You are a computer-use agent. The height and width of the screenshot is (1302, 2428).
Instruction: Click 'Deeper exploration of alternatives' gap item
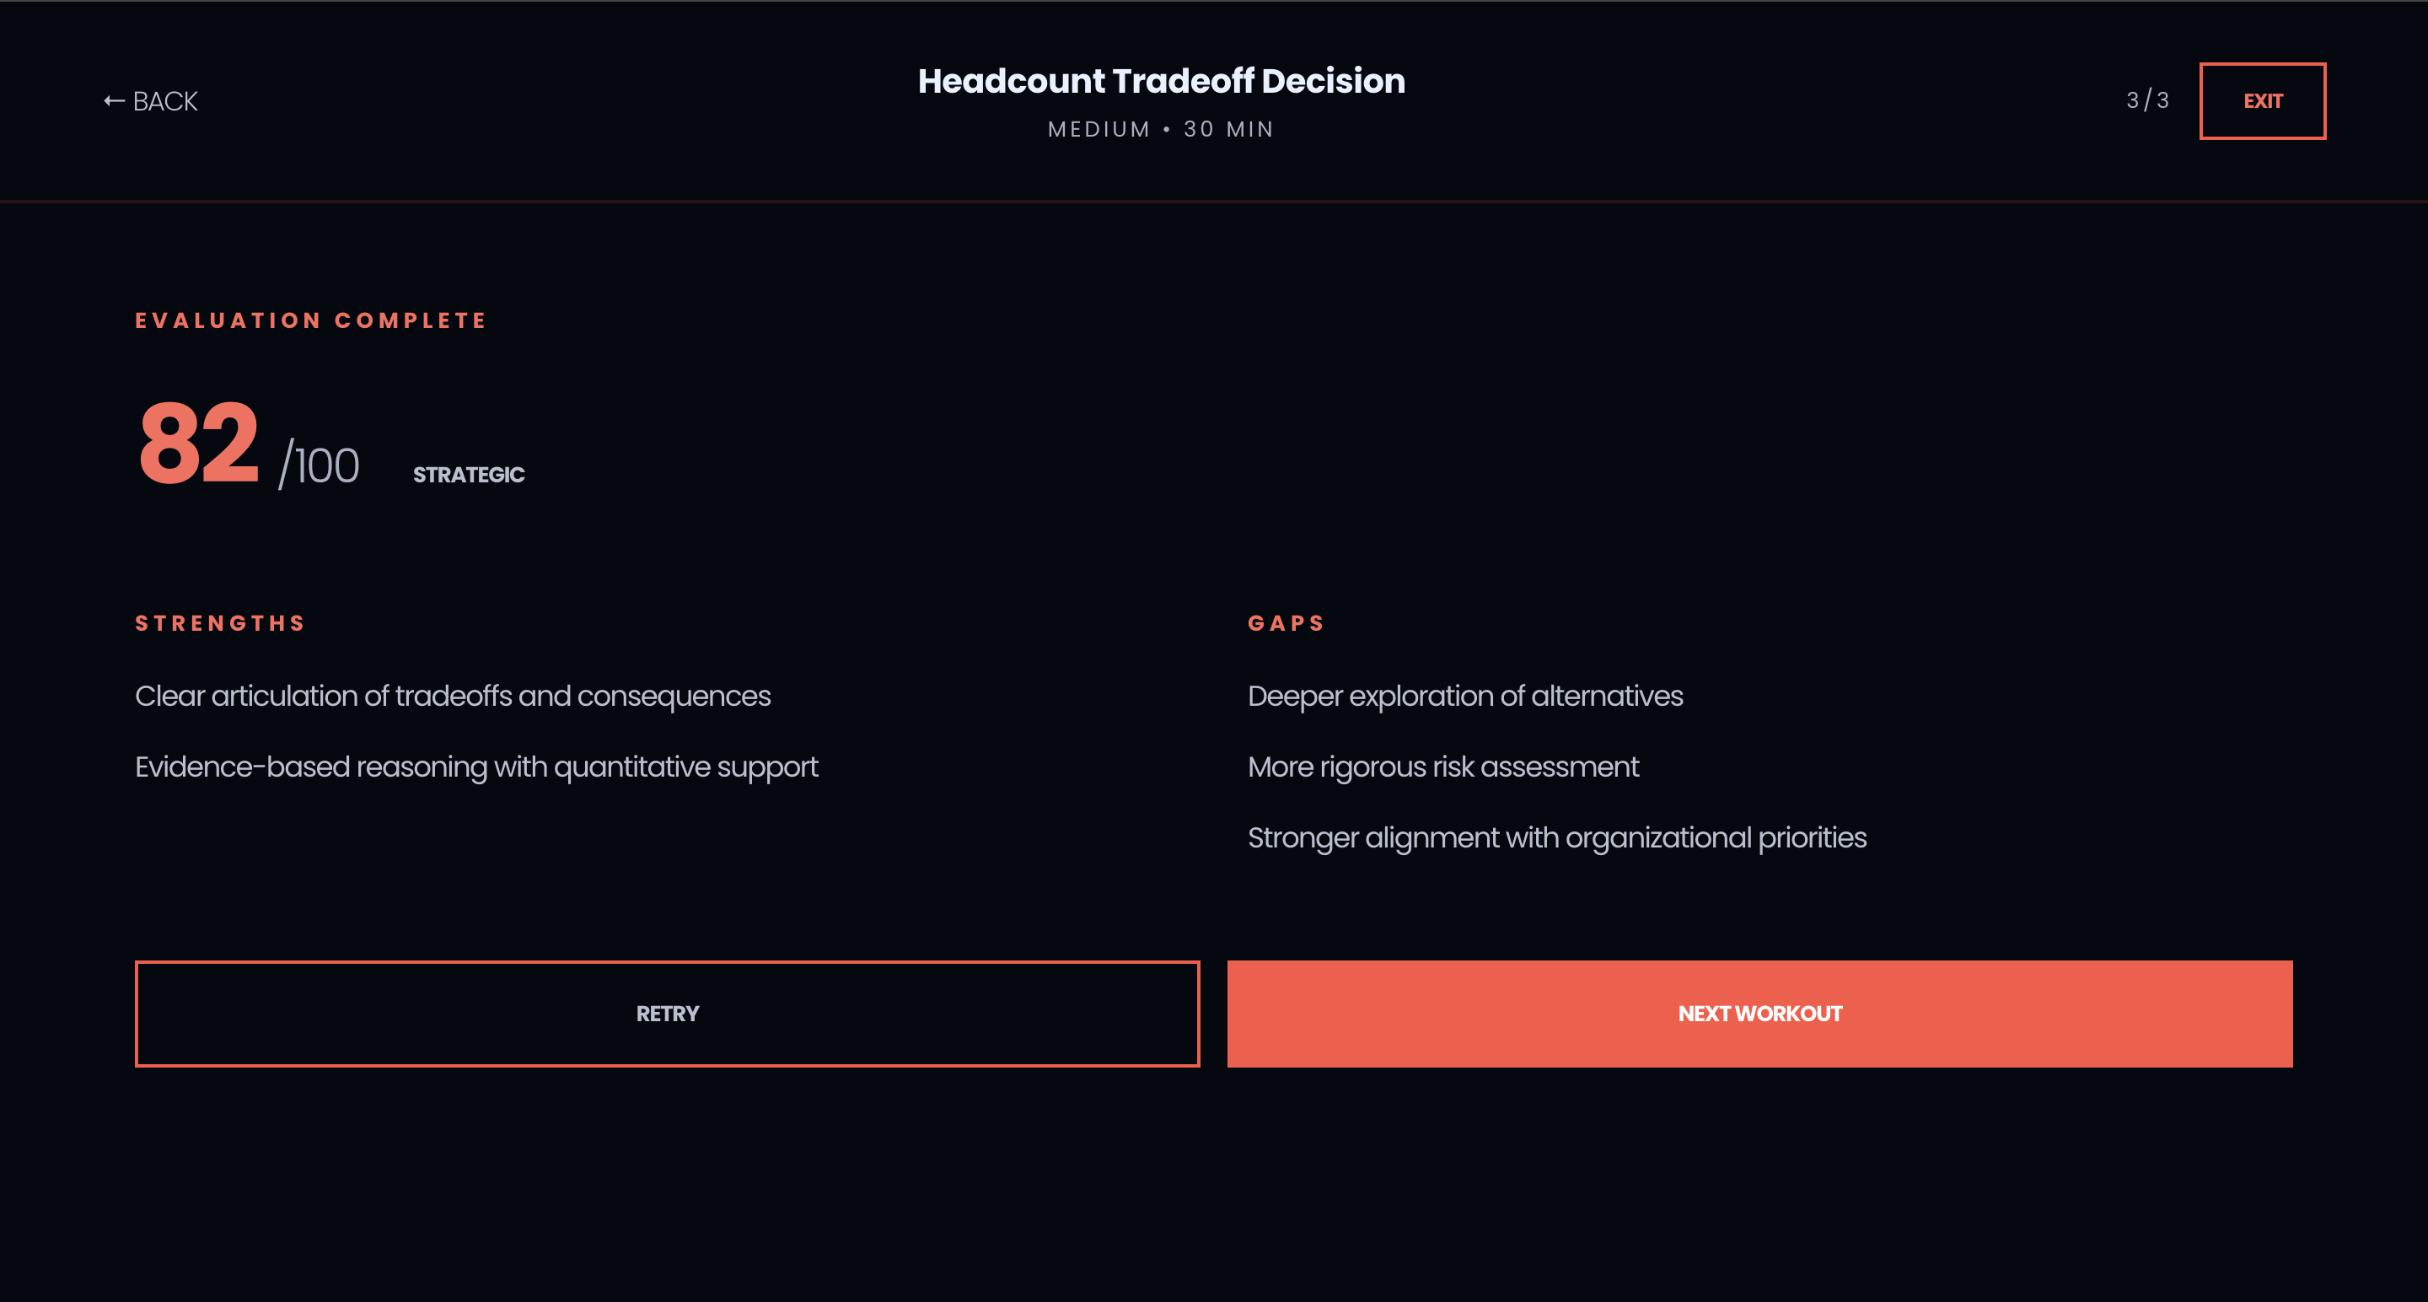[x=1464, y=696]
